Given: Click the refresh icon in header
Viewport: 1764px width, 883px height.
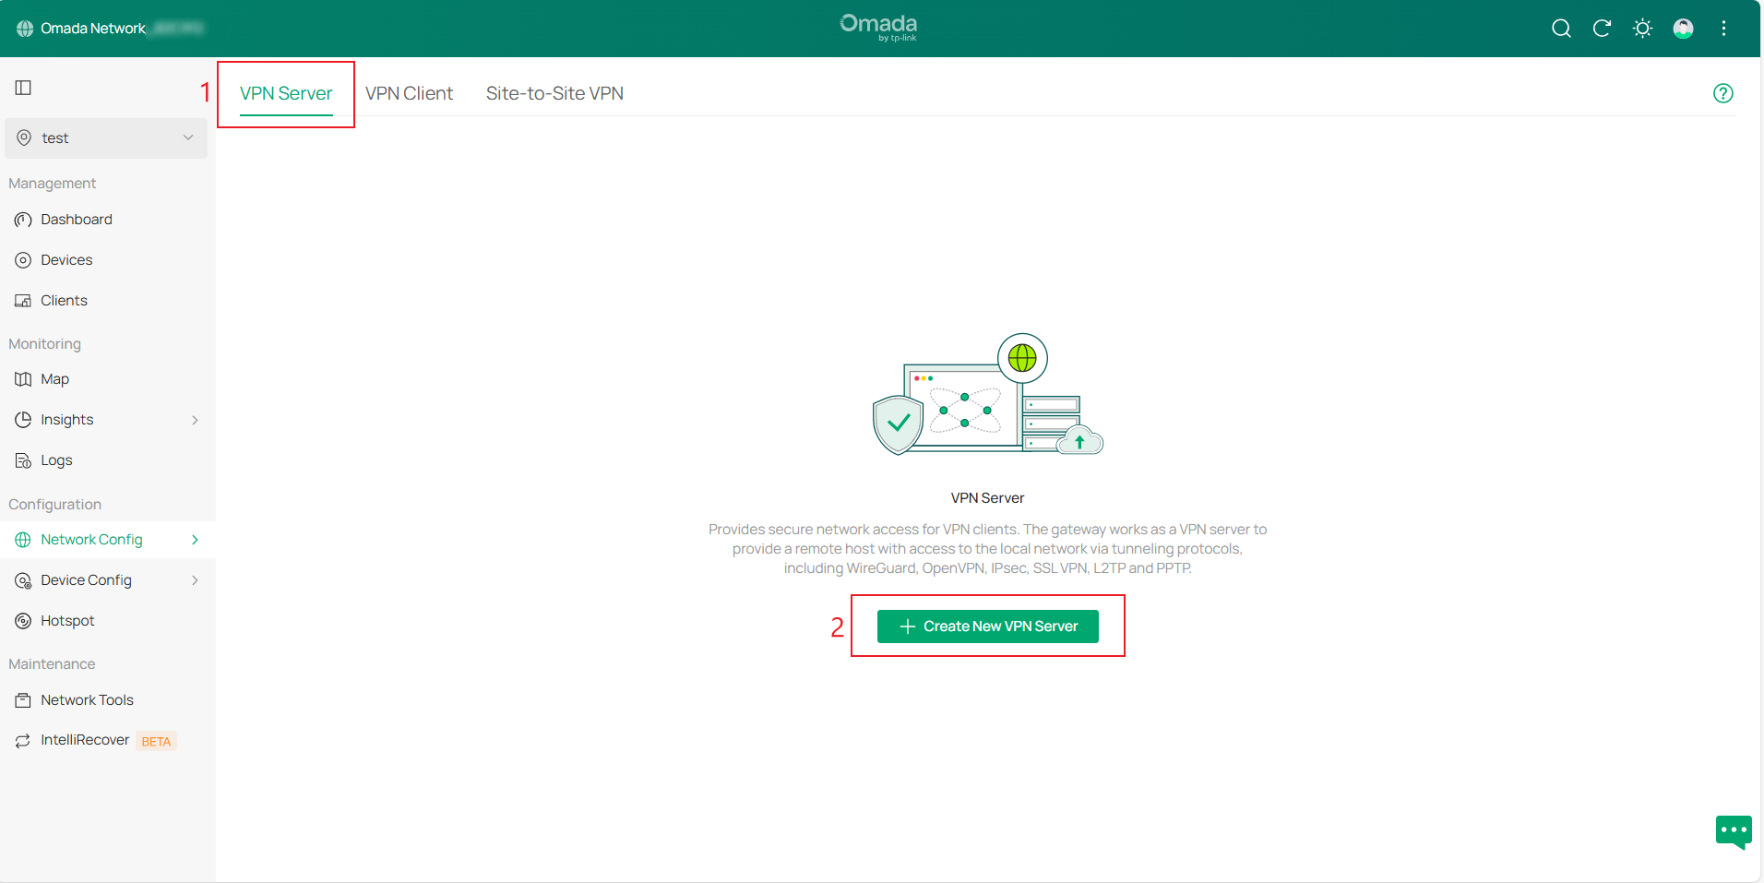Looking at the screenshot, I should point(1602,29).
